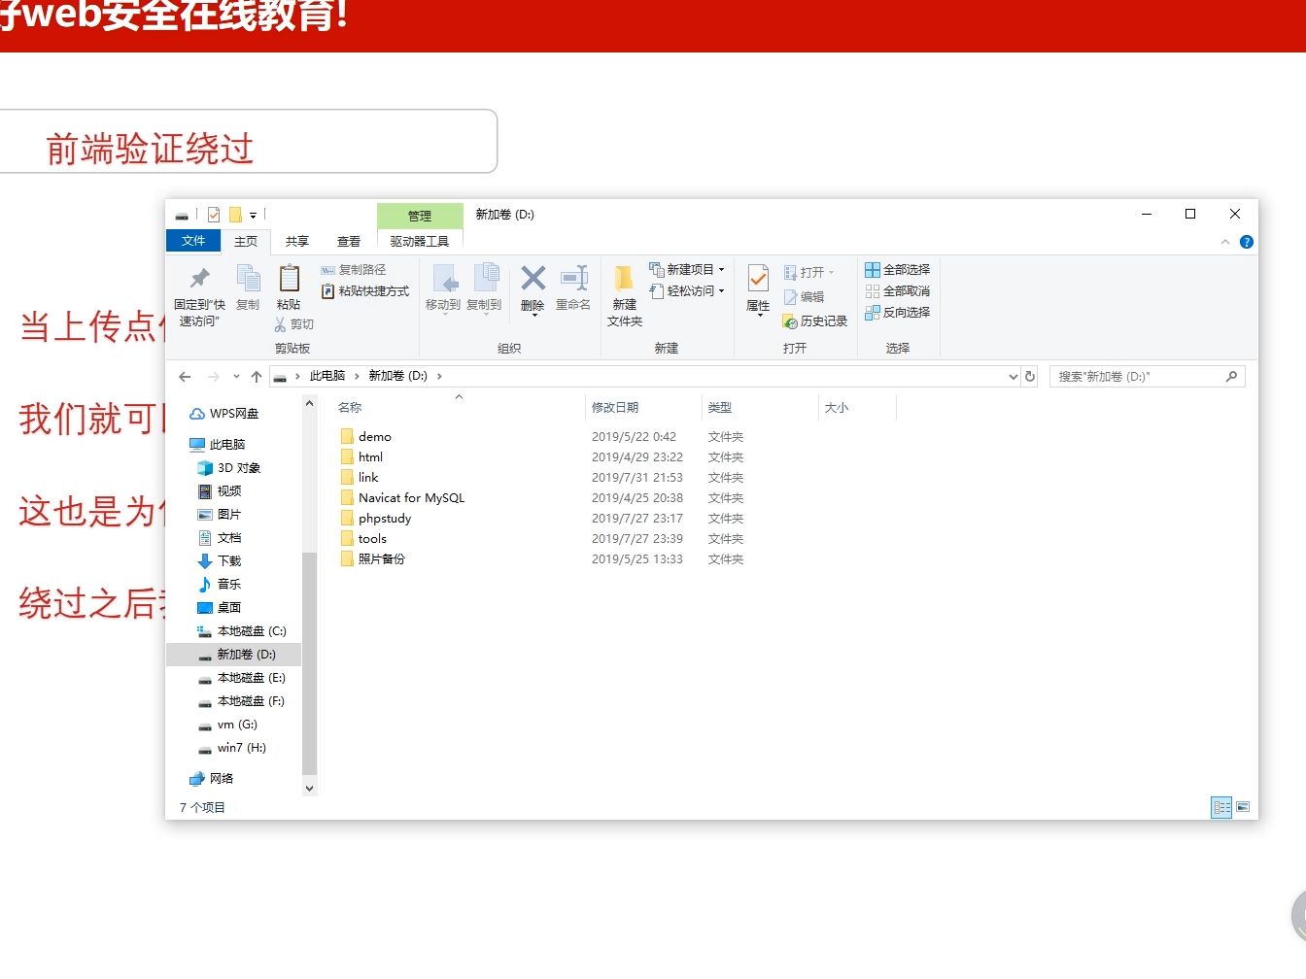
Task: Click Paste shortcut option
Action: coord(364,291)
